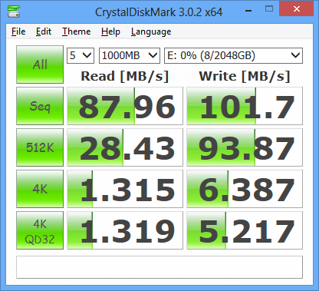Viewport: 319px width, 291px height.
Task: Run all benchmarks with All button
Action: click(40, 64)
